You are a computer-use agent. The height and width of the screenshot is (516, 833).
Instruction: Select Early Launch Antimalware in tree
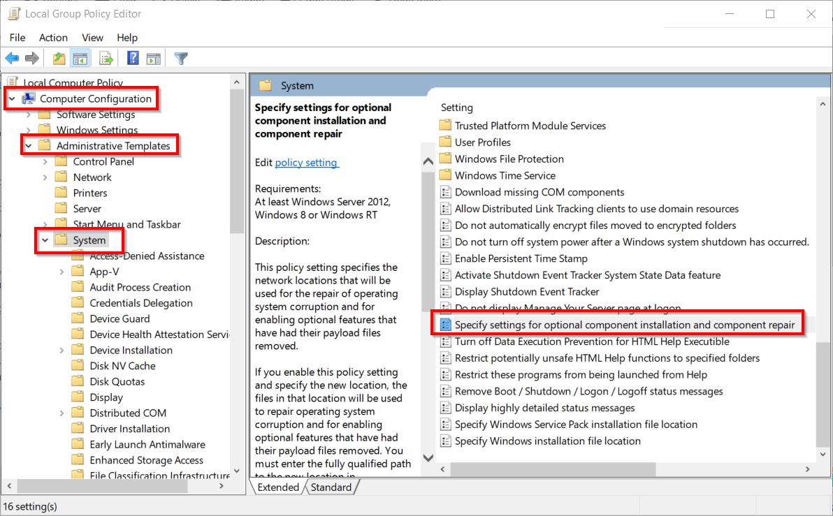147,444
